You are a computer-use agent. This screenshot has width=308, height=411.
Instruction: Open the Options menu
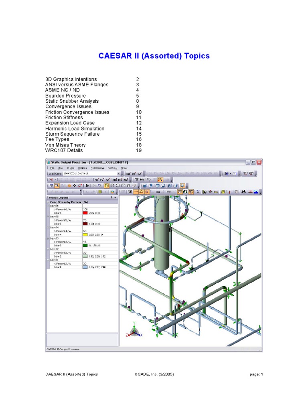tap(82, 168)
